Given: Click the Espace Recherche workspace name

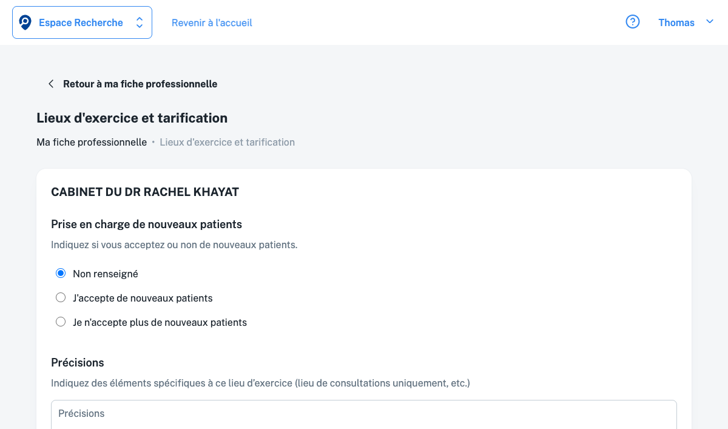Looking at the screenshot, I should pyautogui.click(x=81, y=22).
